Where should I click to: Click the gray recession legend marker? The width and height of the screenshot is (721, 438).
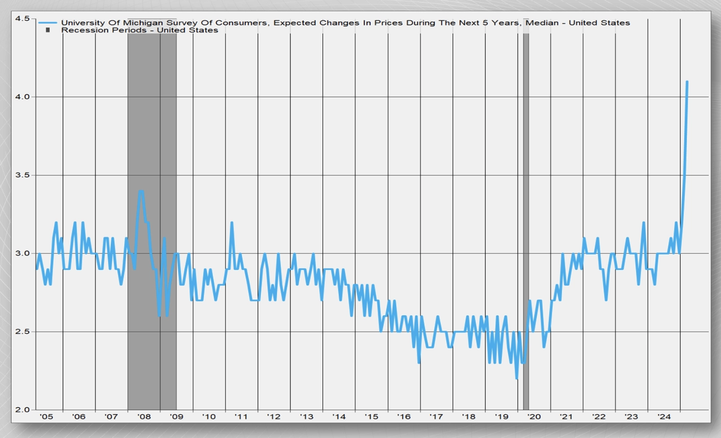click(x=48, y=30)
